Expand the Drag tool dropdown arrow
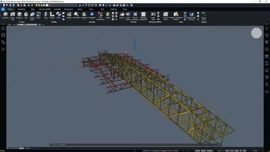 click(x=46, y=19)
